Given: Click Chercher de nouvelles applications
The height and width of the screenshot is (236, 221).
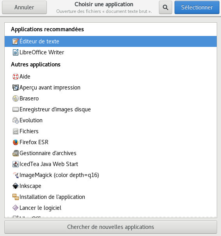Looking at the screenshot, I should click(x=110, y=227).
